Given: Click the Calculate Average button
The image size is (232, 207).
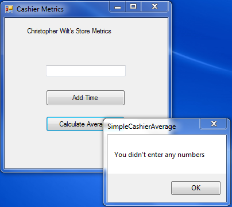Looking at the screenshot, I should coord(75,124).
